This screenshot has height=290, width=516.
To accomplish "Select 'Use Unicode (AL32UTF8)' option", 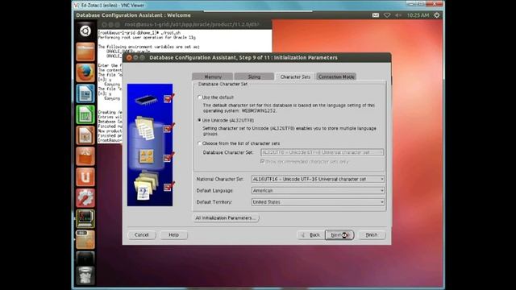I will click(199, 120).
